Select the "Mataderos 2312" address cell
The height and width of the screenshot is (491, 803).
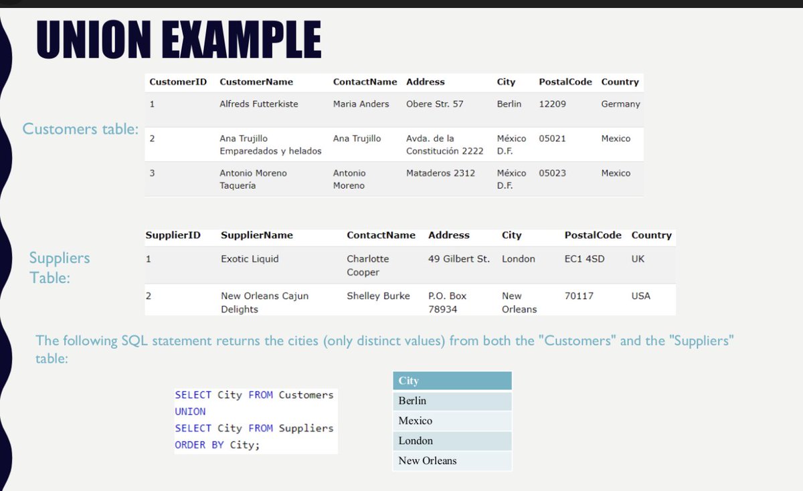point(440,173)
